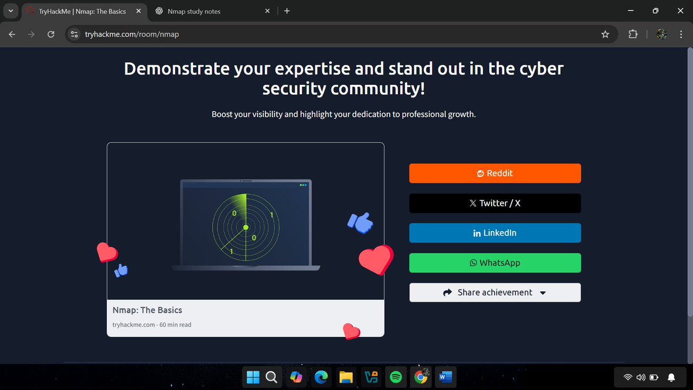Open the Windows Start menu
Image resolution: width=693 pixels, height=390 pixels.
click(x=253, y=377)
